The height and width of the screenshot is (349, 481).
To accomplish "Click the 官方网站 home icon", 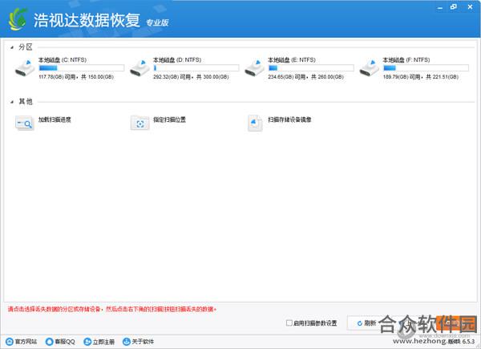I will [10, 341].
